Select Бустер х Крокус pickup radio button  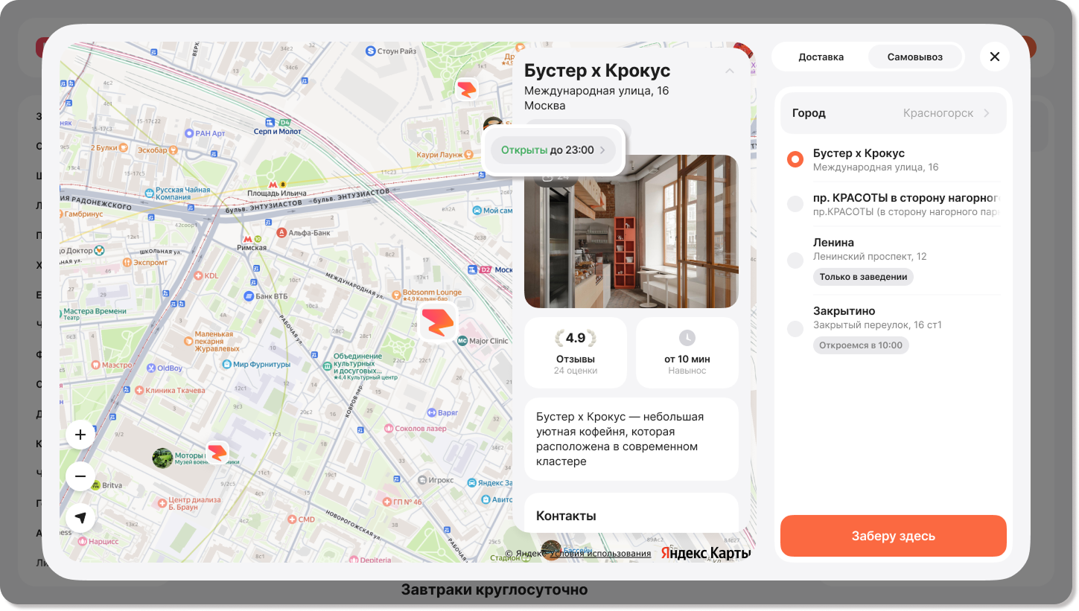coord(795,159)
